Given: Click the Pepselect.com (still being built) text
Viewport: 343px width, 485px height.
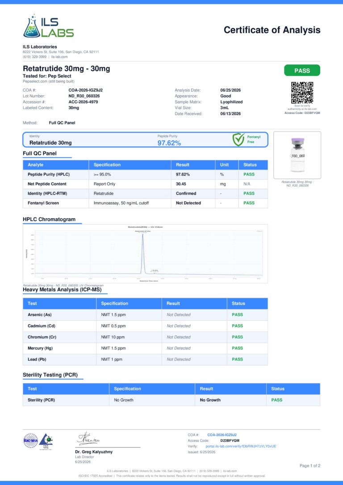Looking at the screenshot, I should tap(49, 81).
